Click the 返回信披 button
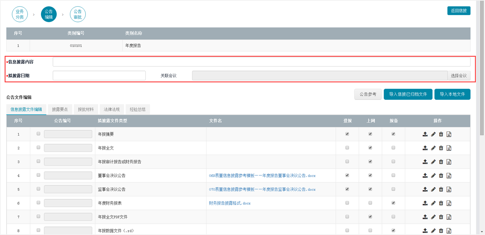This screenshot has height=235, width=485. [459, 11]
